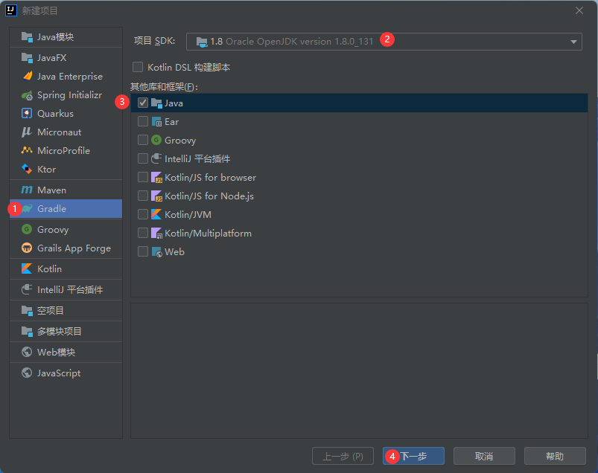Click the 帮助 help button

(x=555, y=456)
